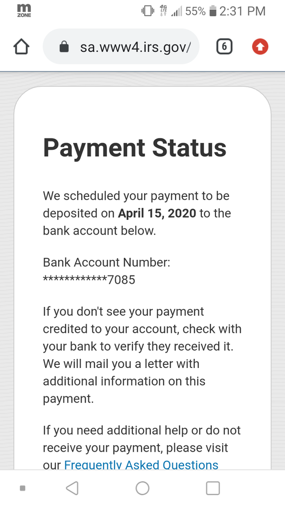Tap the 2:31 PM clock

243,11
